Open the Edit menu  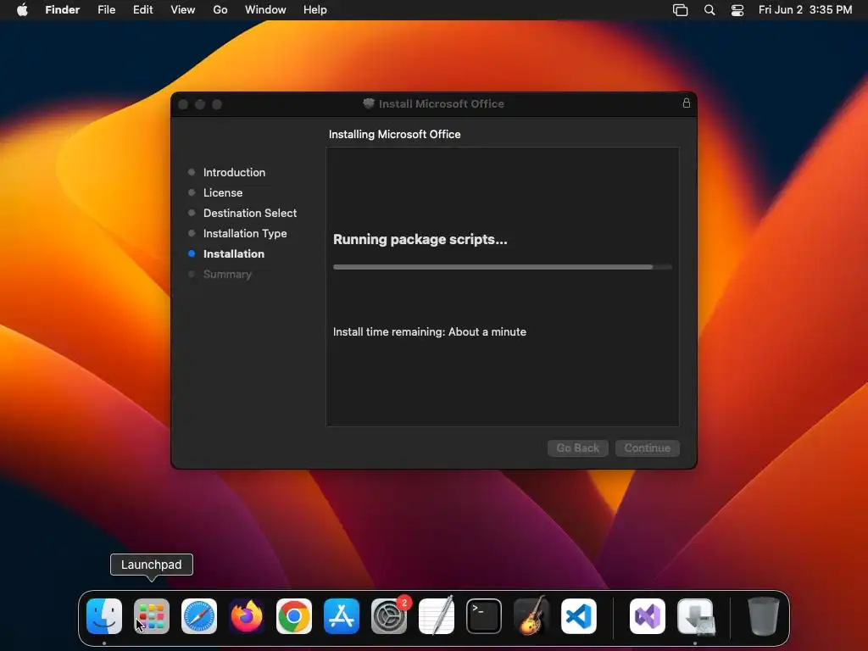142,10
